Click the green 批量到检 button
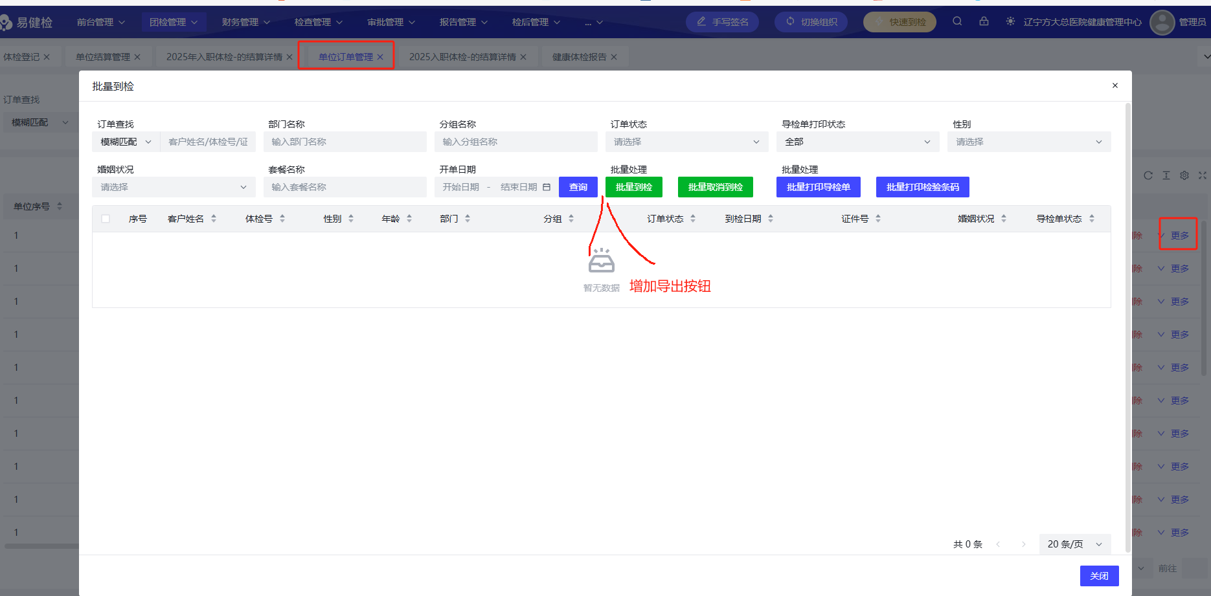1211x596 pixels. [x=634, y=187]
